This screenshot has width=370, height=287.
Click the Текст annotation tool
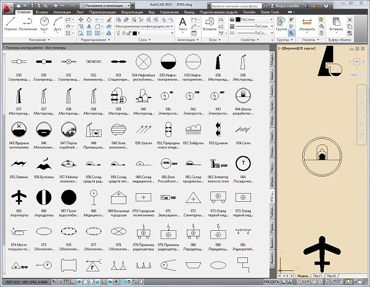(183, 23)
